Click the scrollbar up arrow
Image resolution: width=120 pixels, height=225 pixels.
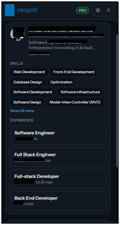coord(117,22)
